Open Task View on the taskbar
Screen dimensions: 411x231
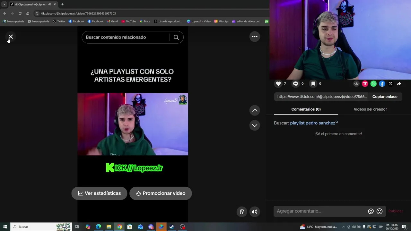(77, 227)
